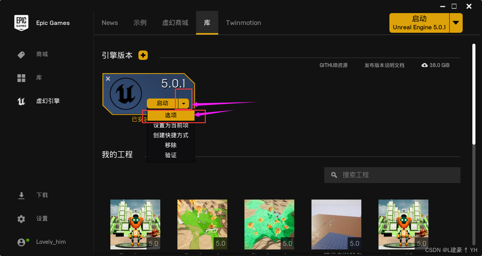The width and height of the screenshot is (482, 256).
Task: Choose 设置为当前项 menu entry
Action: click(171, 125)
